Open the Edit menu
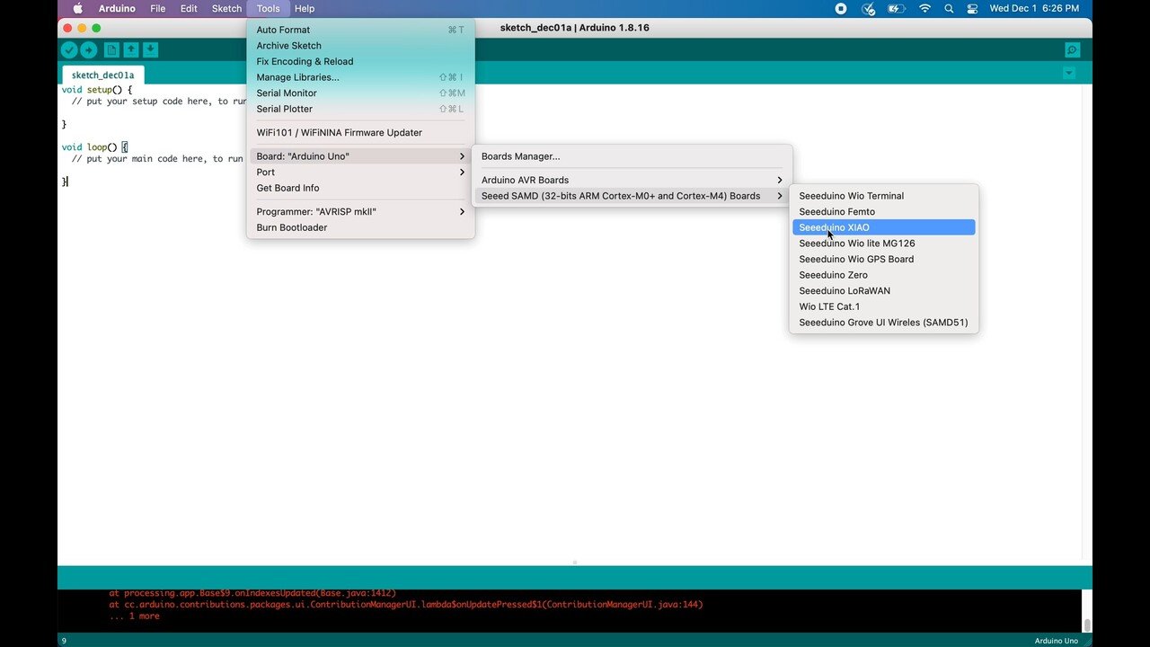The width and height of the screenshot is (1150, 647). pos(189,8)
